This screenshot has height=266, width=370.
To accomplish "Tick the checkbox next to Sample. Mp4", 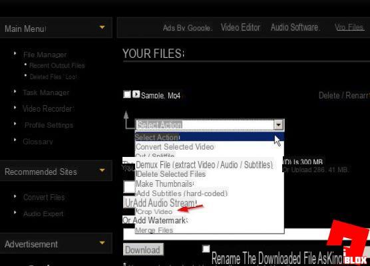I will pos(127,94).
